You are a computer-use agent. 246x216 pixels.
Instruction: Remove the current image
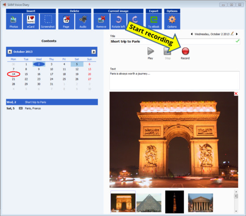pos(102,21)
